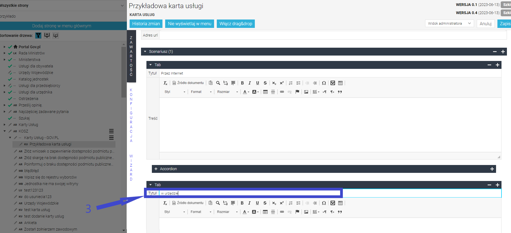Screen dimensions: 511x233
Task: Click Bold icon in first Tab editor
Action: coord(242,83)
